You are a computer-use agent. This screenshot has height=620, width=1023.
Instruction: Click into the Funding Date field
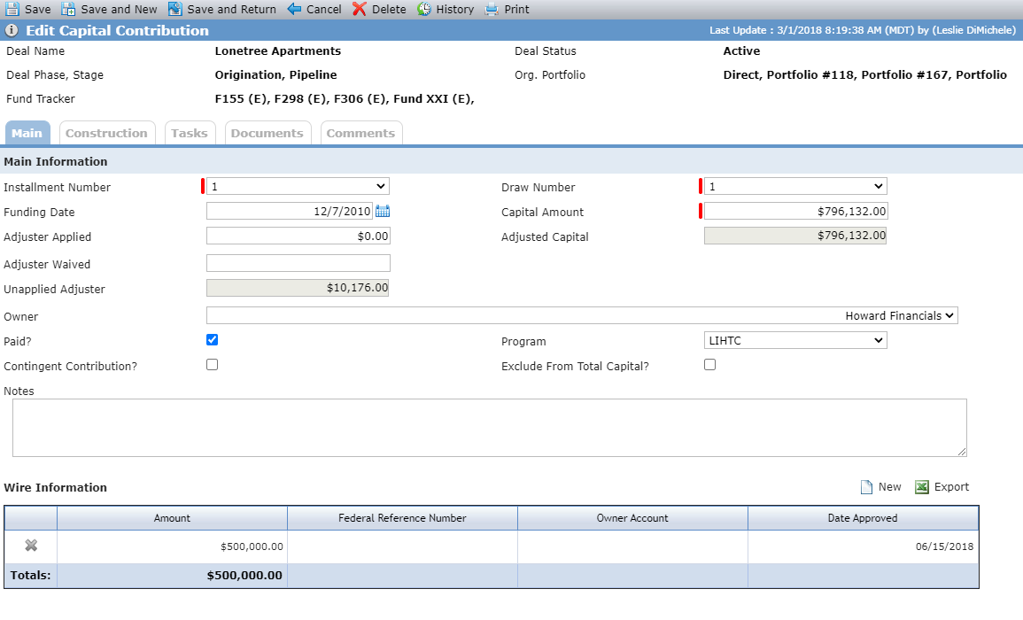[x=290, y=211]
